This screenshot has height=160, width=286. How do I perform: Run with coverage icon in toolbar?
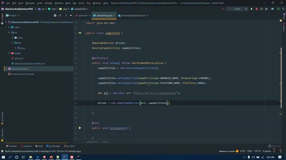click(x=261, y=9)
